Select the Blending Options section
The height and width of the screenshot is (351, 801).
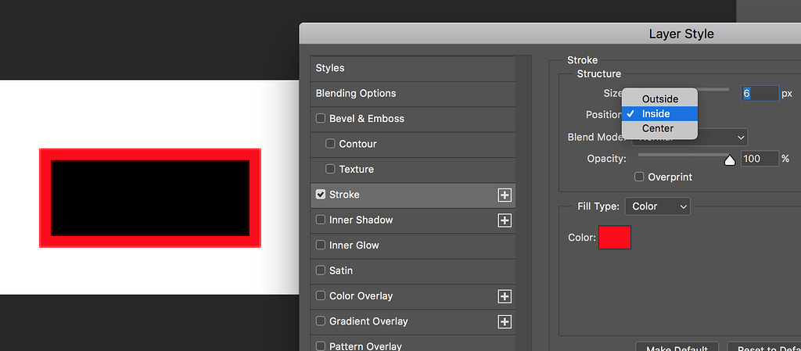point(413,94)
